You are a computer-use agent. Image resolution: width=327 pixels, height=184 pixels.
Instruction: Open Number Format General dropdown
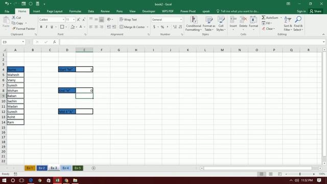[181, 19]
